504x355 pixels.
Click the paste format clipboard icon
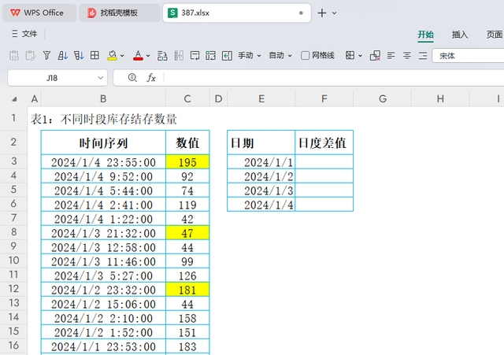coord(31,56)
